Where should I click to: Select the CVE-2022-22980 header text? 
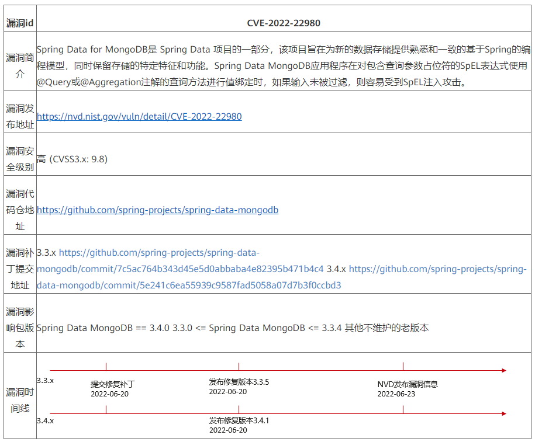click(x=284, y=23)
